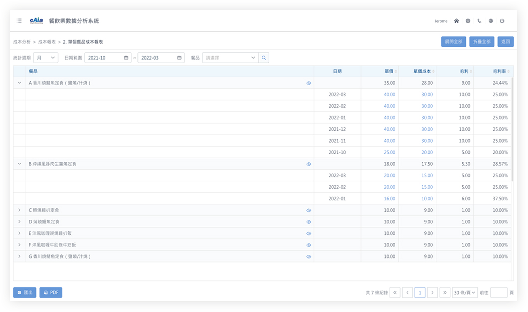The height and width of the screenshot is (312, 528).
Task: Go to last page double-right arrow
Action: click(x=445, y=292)
